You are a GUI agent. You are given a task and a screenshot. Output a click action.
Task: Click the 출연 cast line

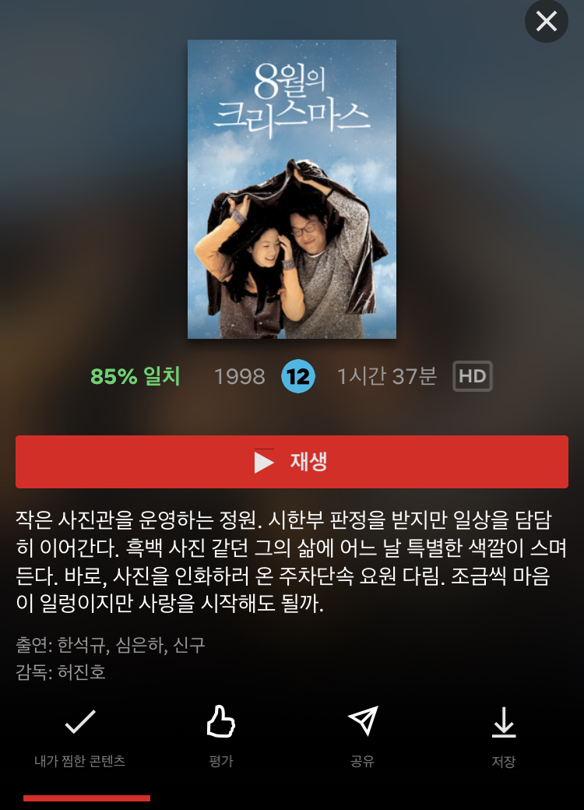[x=111, y=645]
